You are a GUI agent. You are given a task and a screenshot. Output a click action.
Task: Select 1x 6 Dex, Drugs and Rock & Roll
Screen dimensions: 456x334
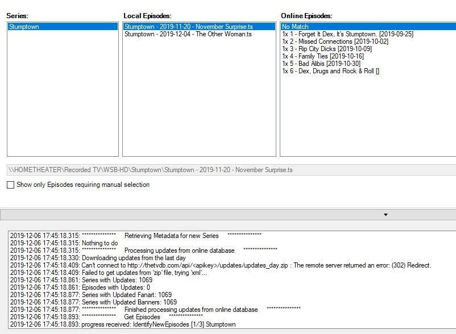pos(330,71)
